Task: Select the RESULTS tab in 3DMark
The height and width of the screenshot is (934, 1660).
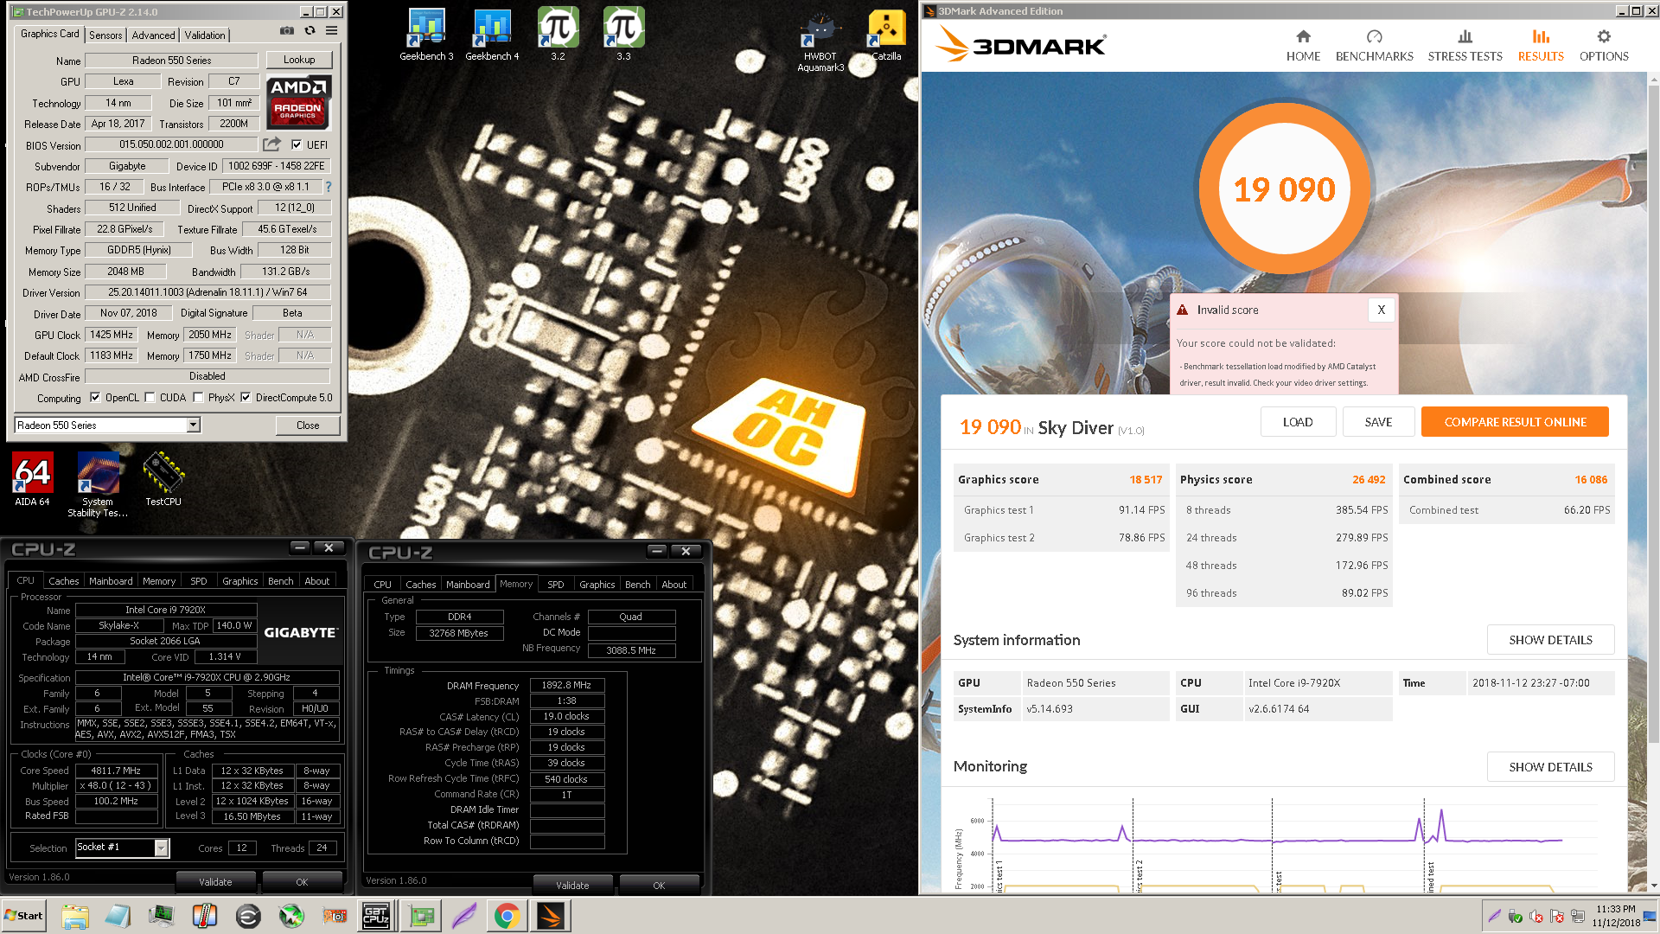Action: (1541, 46)
